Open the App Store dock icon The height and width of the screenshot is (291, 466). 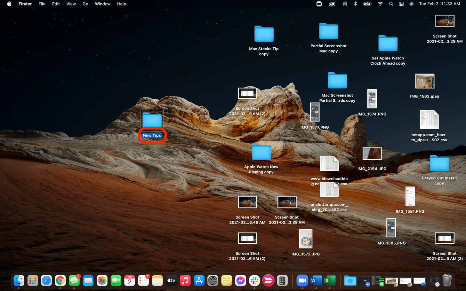(199, 281)
